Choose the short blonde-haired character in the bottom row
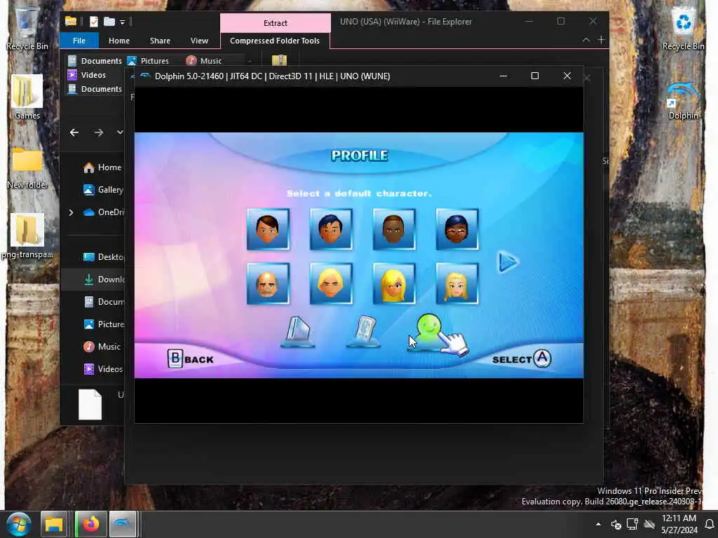The image size is (718, 538). click(x=331, y=283)
